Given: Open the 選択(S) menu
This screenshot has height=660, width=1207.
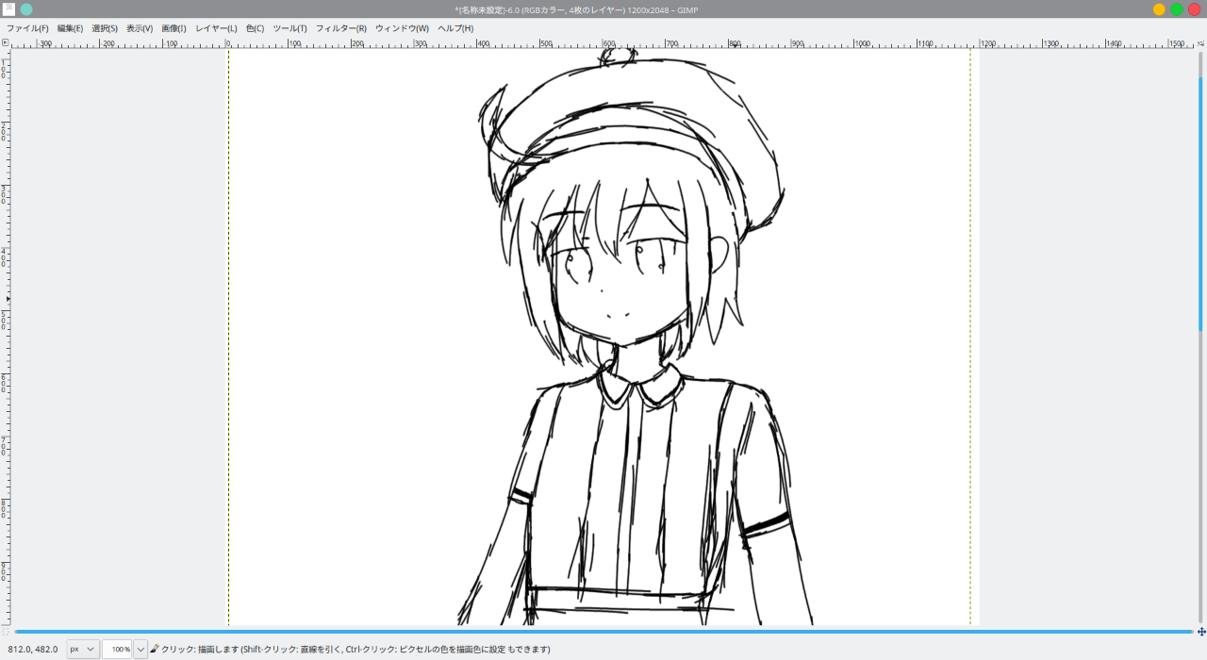Looking at the screenshot, I should (105, 28).
